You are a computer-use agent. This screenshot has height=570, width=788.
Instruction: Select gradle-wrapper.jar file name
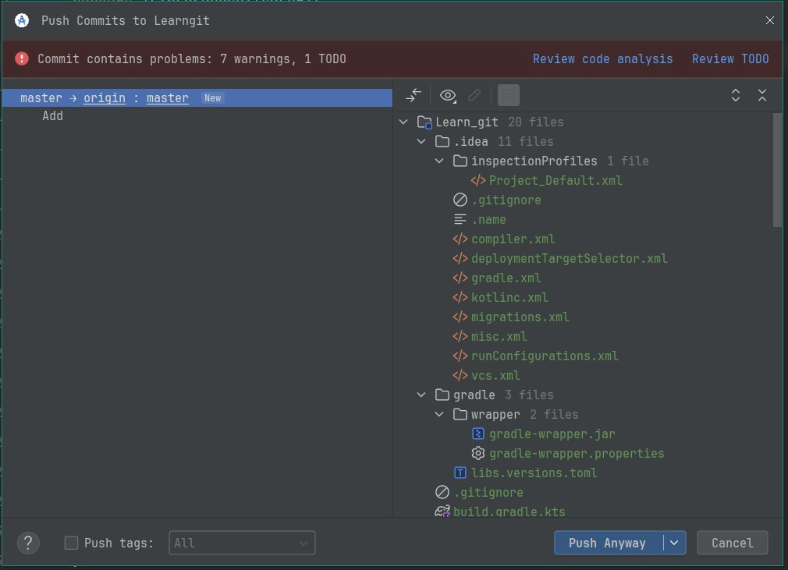pos(552,434)
